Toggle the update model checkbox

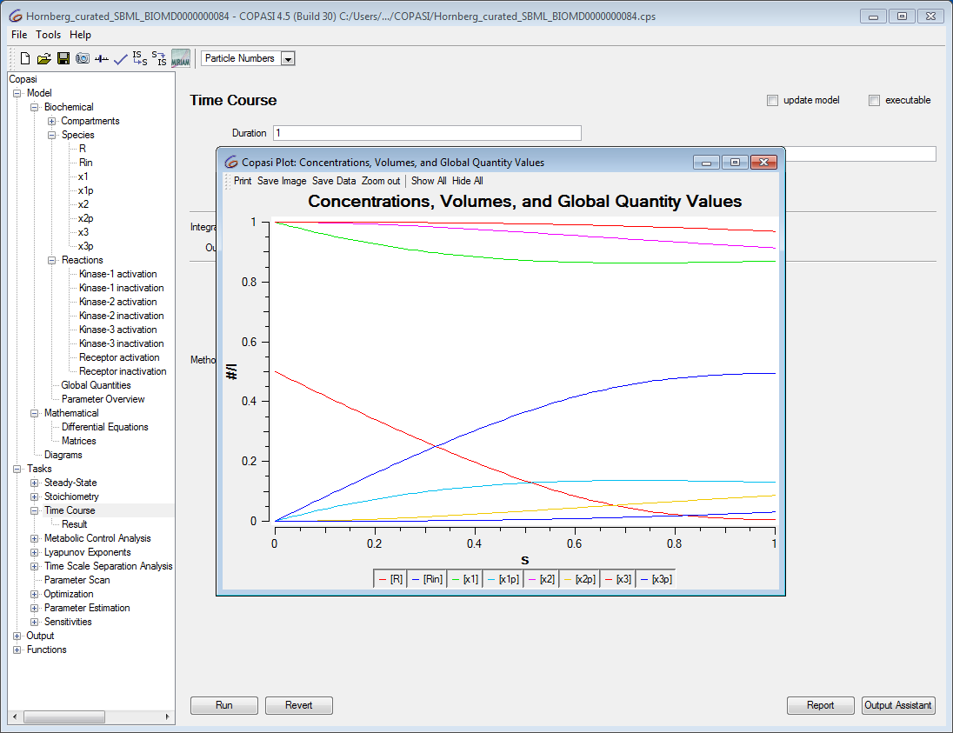(x=772, y=100)
